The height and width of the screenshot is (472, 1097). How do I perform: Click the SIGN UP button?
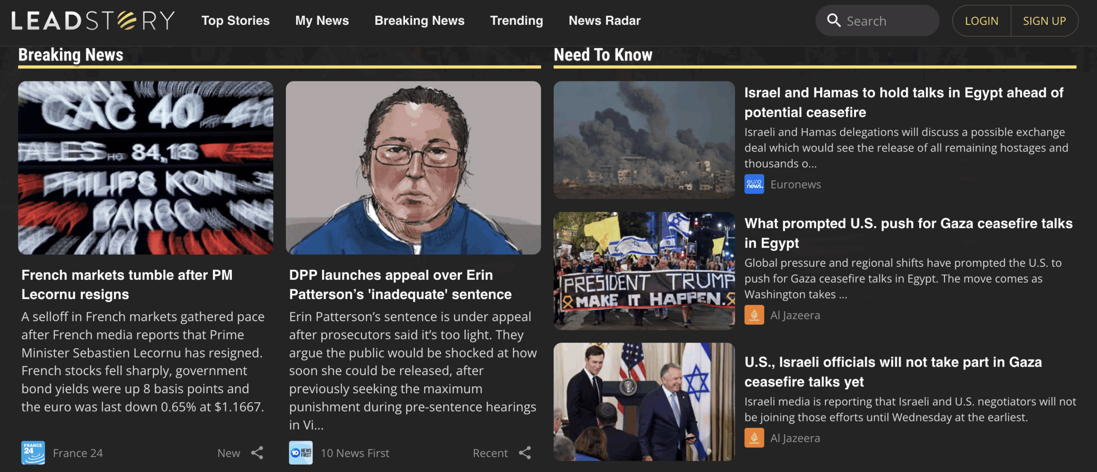pyautogui.click(x=1044, y=21)
